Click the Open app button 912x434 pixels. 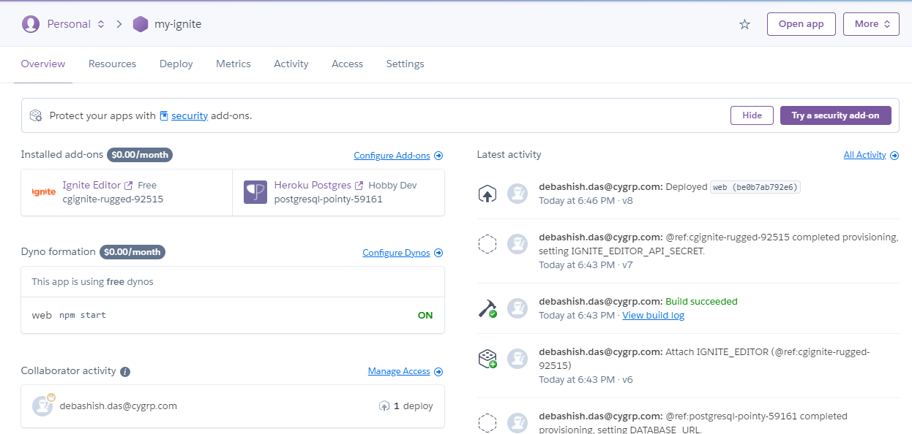[801, 24]
